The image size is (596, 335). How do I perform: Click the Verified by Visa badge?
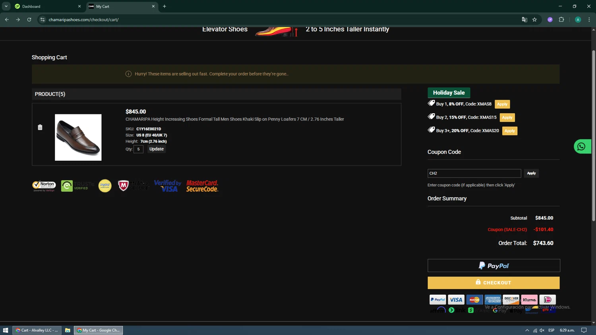point(167,186)
